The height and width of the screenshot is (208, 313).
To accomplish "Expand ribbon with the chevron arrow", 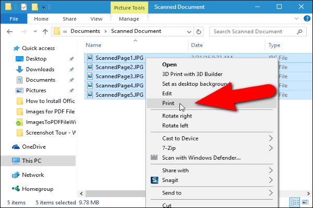I will point(296,19).
